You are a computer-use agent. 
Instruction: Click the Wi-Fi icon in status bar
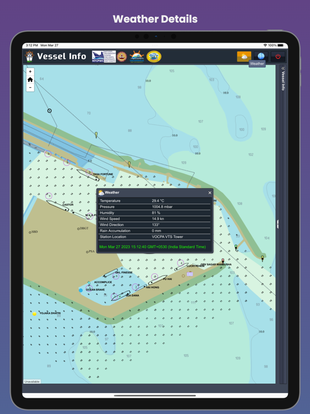265,45
